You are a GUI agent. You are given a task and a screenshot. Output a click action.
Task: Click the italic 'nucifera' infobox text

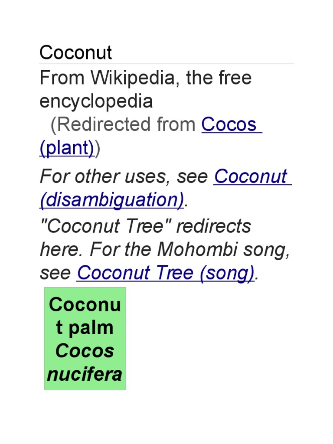pyautogui.click(x=85, y=374)
